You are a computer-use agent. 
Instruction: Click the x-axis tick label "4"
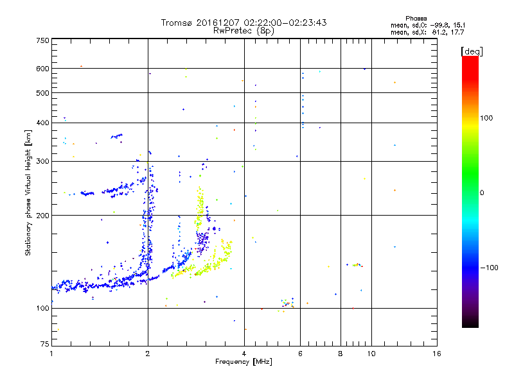point(244,354)
